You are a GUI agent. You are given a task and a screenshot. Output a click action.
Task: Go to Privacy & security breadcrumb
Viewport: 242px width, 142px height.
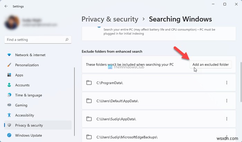click(x=110, y=19)
